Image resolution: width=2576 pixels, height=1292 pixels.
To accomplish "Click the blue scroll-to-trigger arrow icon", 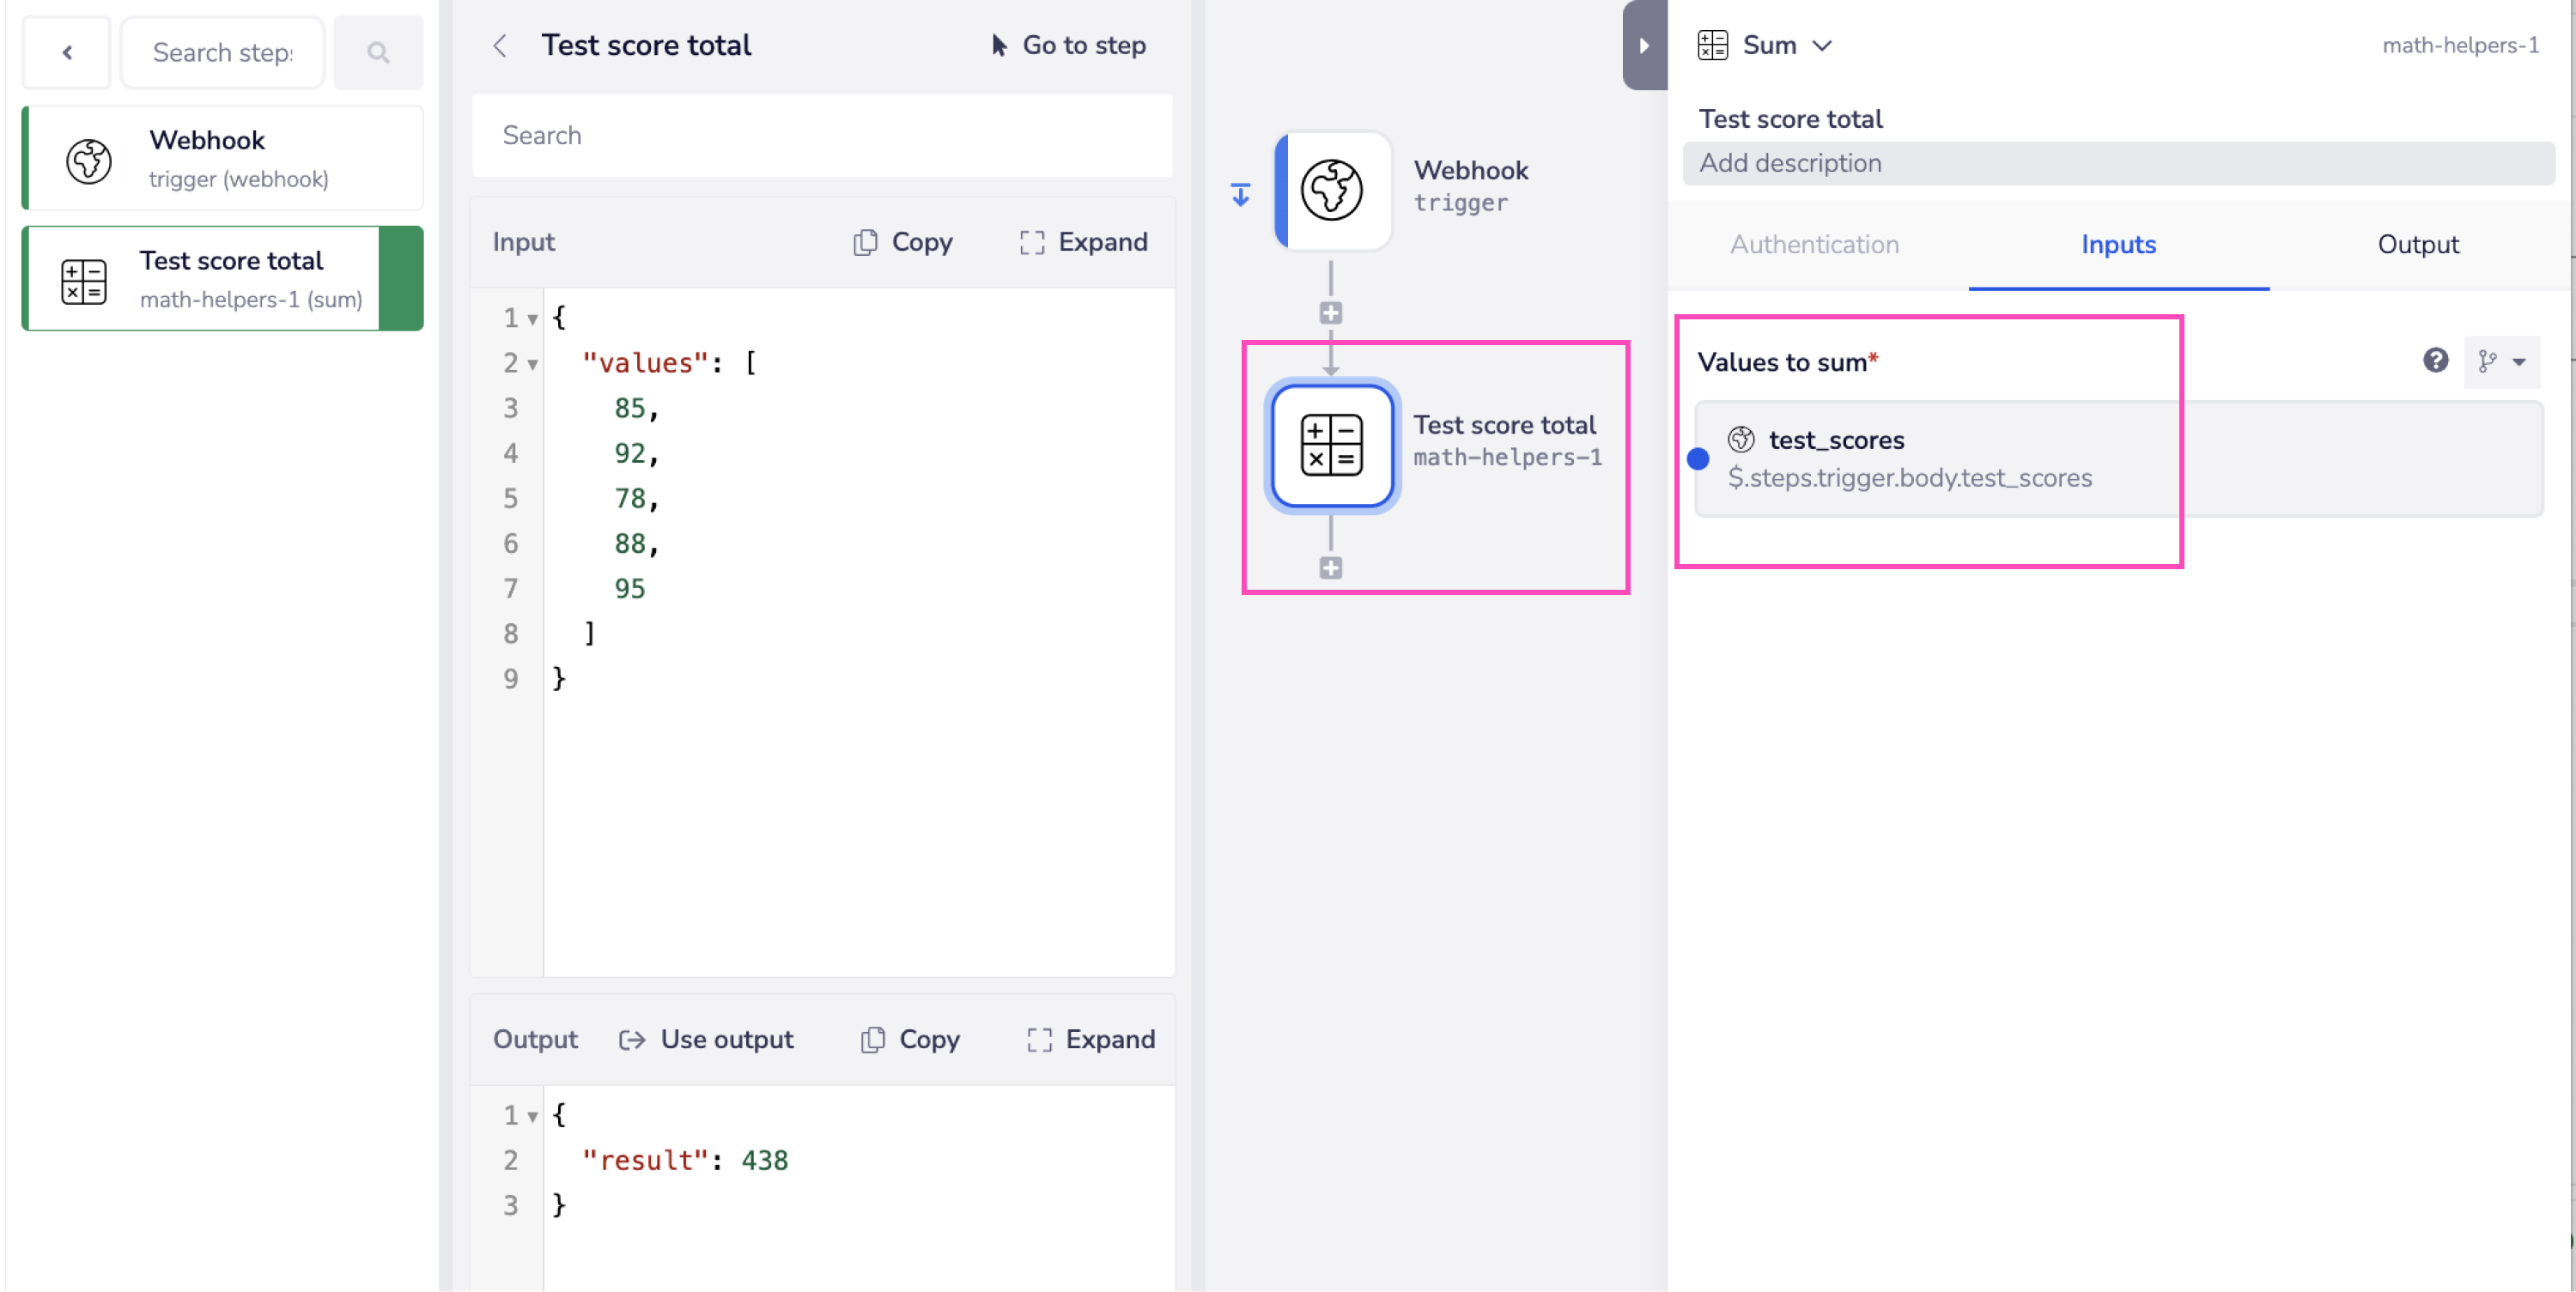I will pos(1240,194).
